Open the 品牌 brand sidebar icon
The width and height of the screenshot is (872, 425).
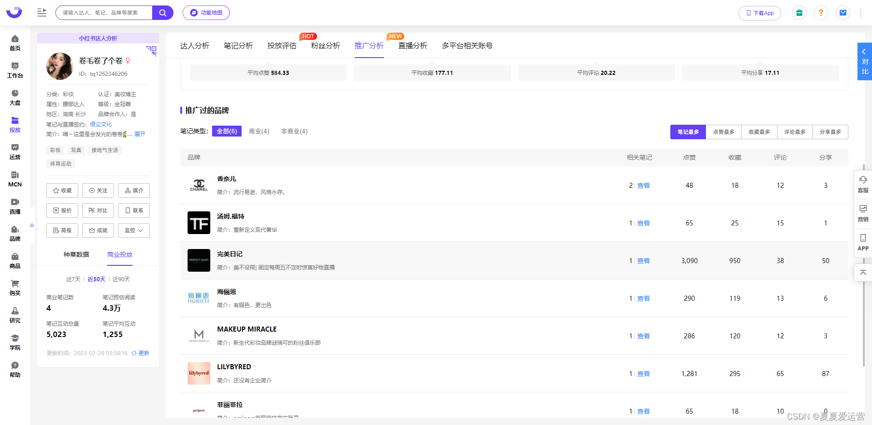[x=15, y=233]
